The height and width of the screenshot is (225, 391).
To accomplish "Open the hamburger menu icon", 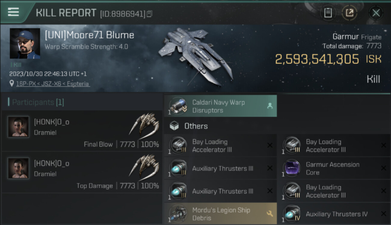I will click(x=13, y=12).
